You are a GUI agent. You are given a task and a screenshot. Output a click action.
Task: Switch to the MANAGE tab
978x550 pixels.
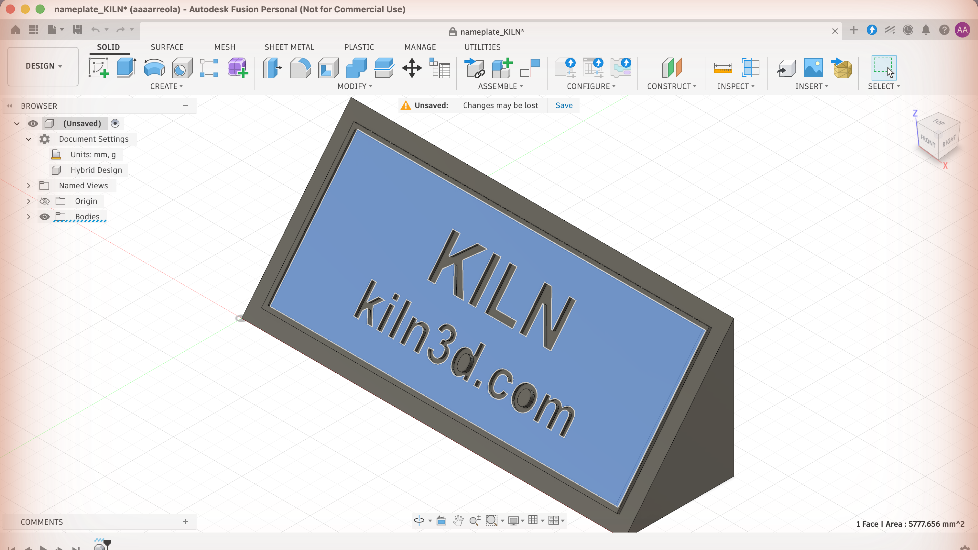420,47
